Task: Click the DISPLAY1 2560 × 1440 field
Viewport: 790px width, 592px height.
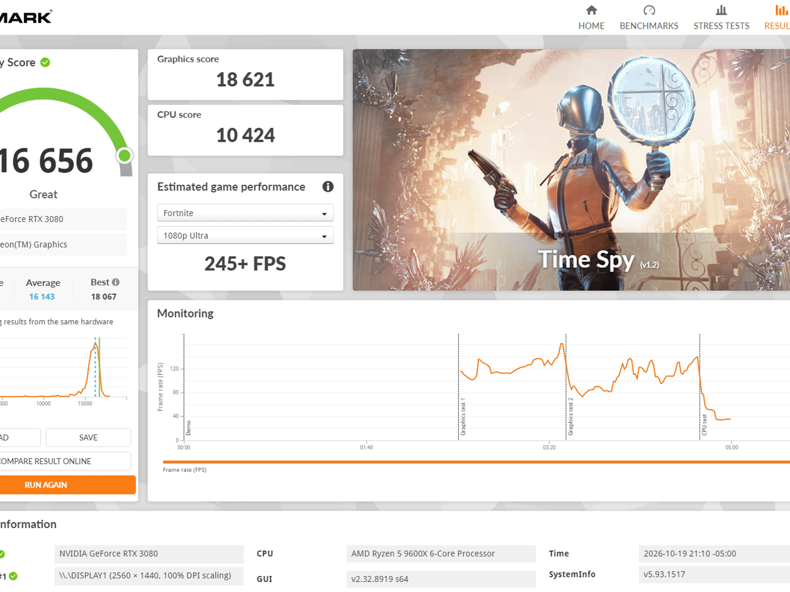Action: click(149, 576)
